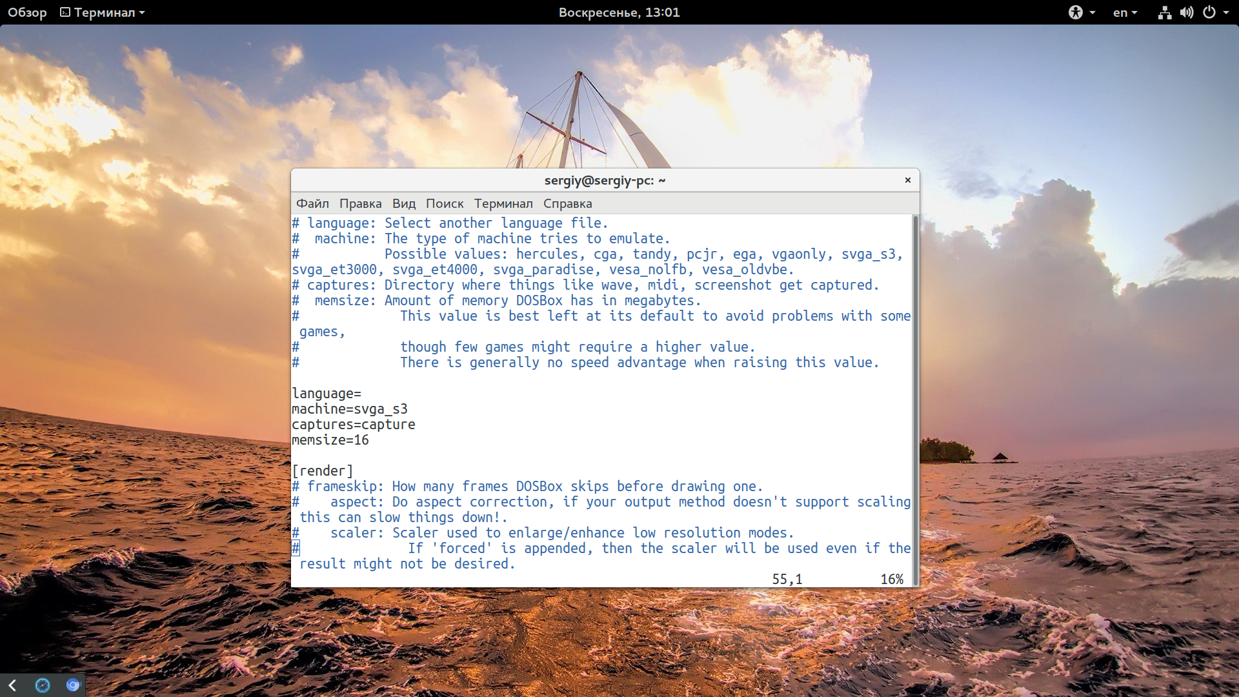1239x697 pixels.
Task: Click the 'There is generally no speed advantage' line
Action: click(640, 363)
